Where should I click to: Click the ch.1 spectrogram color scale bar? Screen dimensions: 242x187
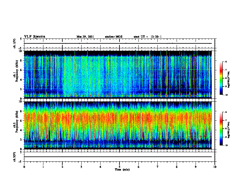click(221, 78)
